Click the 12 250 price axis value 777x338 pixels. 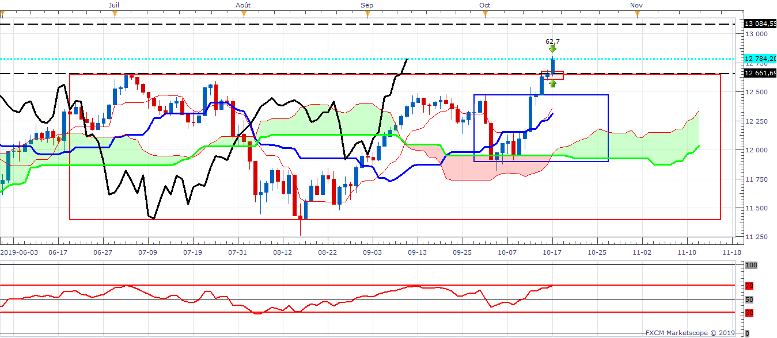pos(757,121)
